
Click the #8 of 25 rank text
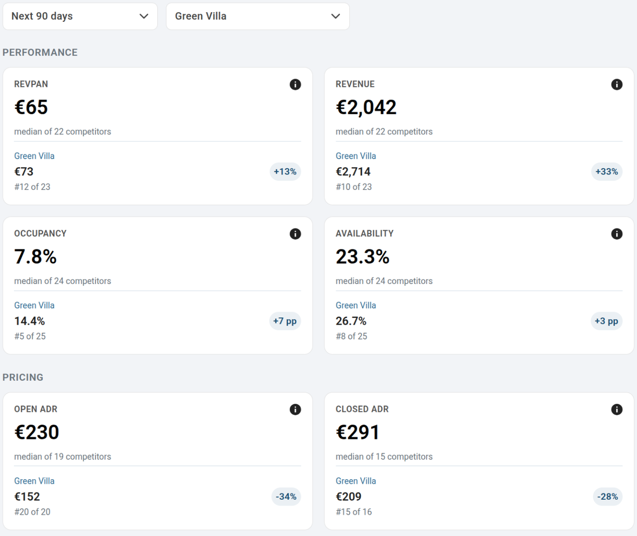tap(351, 337)
